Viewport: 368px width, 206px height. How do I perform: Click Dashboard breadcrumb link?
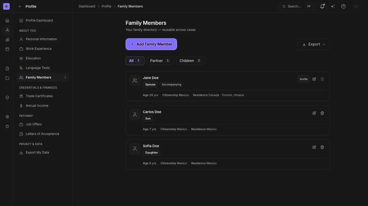[87, 6]
